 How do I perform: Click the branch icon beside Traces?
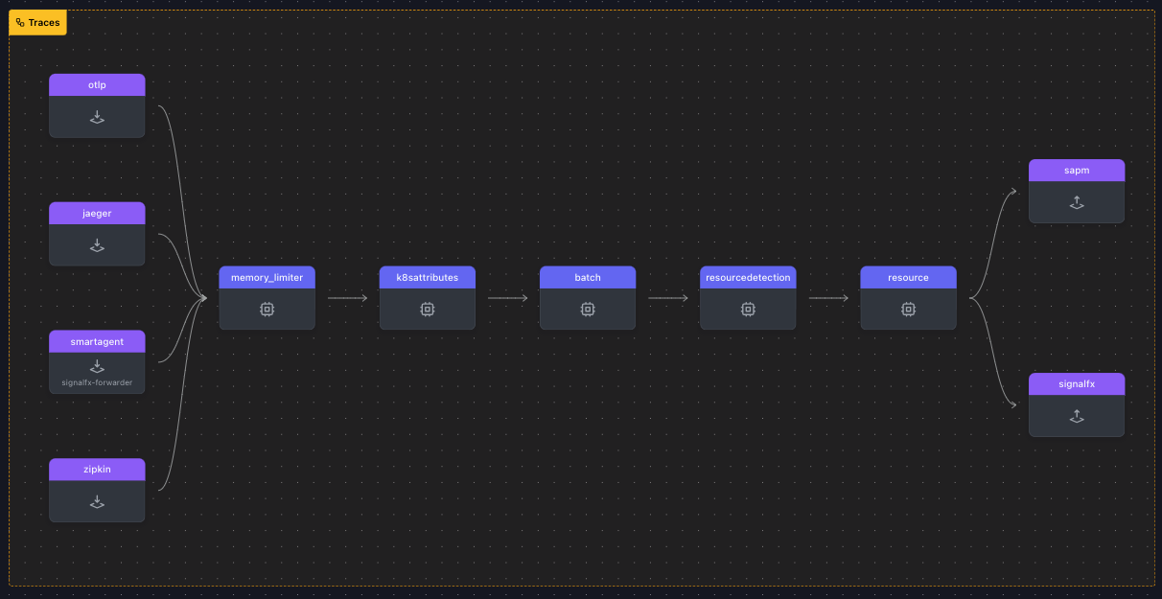click(20, 22)
